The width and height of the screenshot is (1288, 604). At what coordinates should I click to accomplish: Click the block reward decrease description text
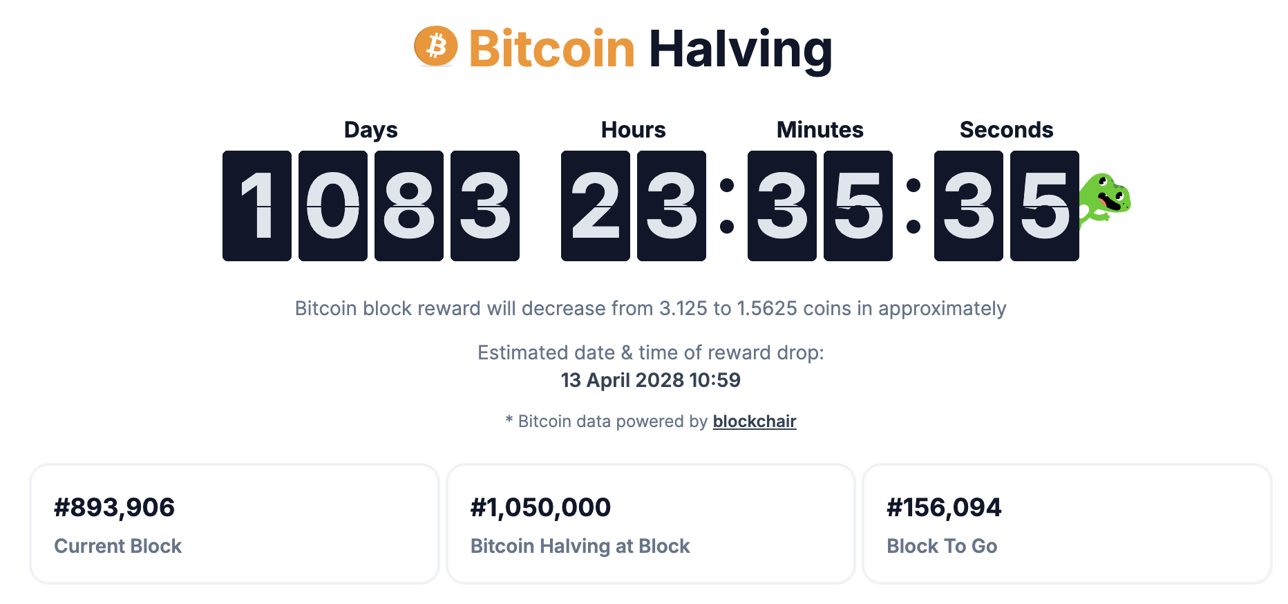coord(650,308)
